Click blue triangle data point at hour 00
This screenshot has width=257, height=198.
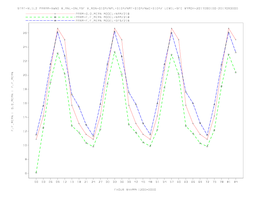tap(36, 135)
